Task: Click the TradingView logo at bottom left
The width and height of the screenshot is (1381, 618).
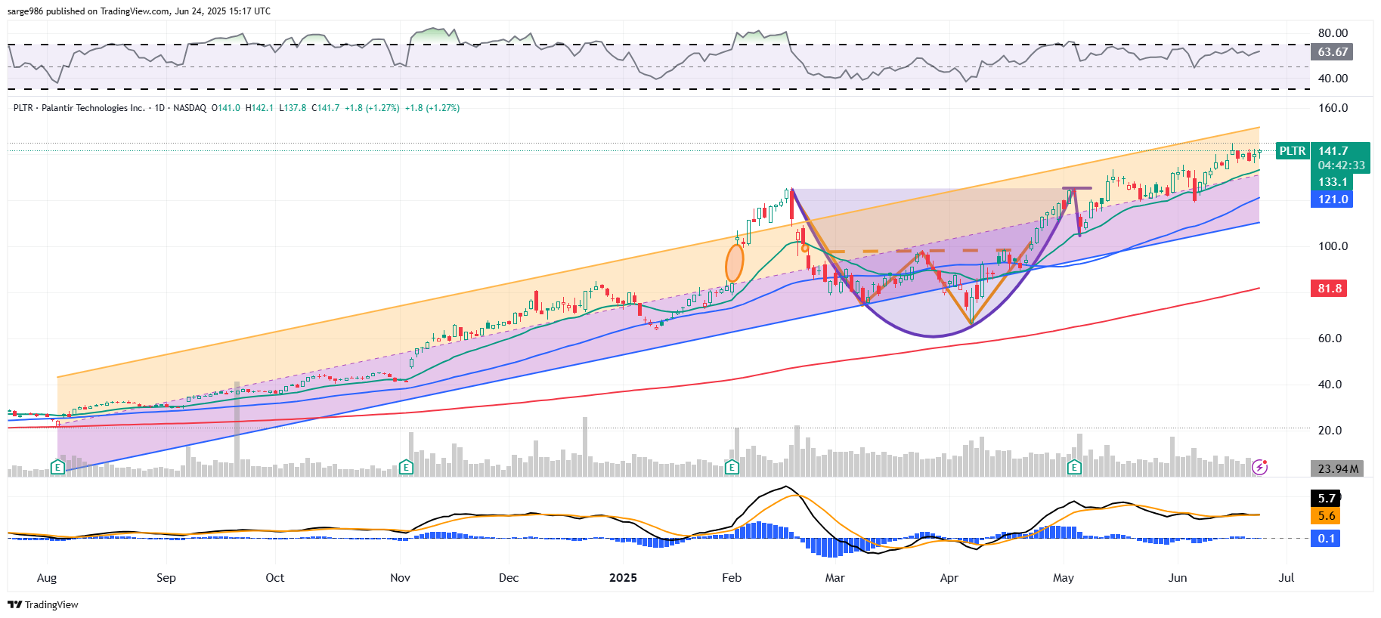Action: 43,604
